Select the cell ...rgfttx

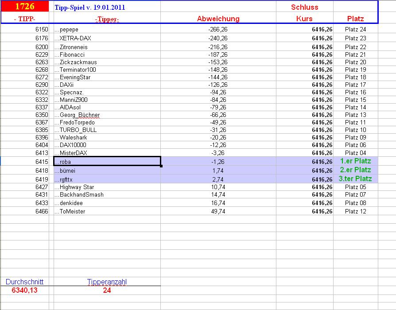(107, 179)
